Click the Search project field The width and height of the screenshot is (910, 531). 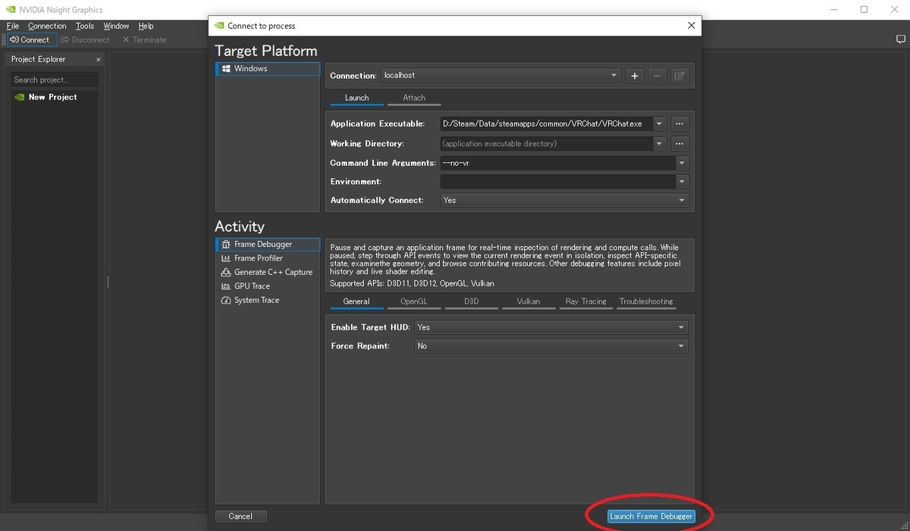click(x=54, y=80)
